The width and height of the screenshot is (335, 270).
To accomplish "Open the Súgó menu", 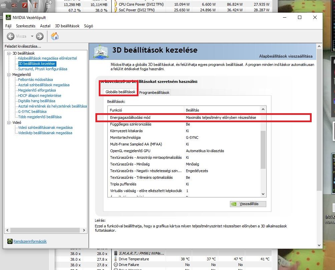I will click(x=88, y=26).
